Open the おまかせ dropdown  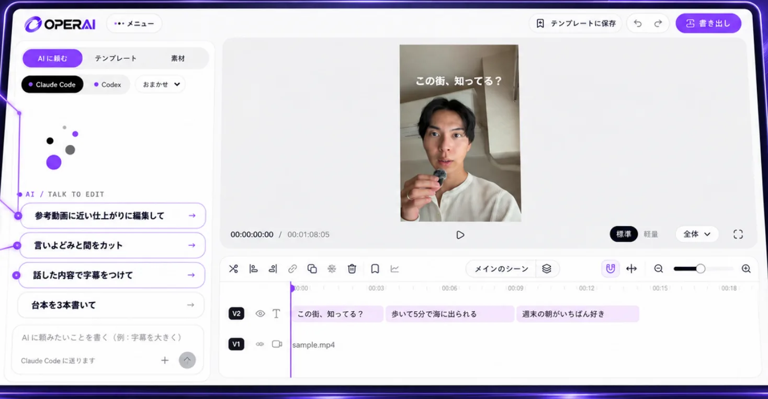tap(161, 85)
